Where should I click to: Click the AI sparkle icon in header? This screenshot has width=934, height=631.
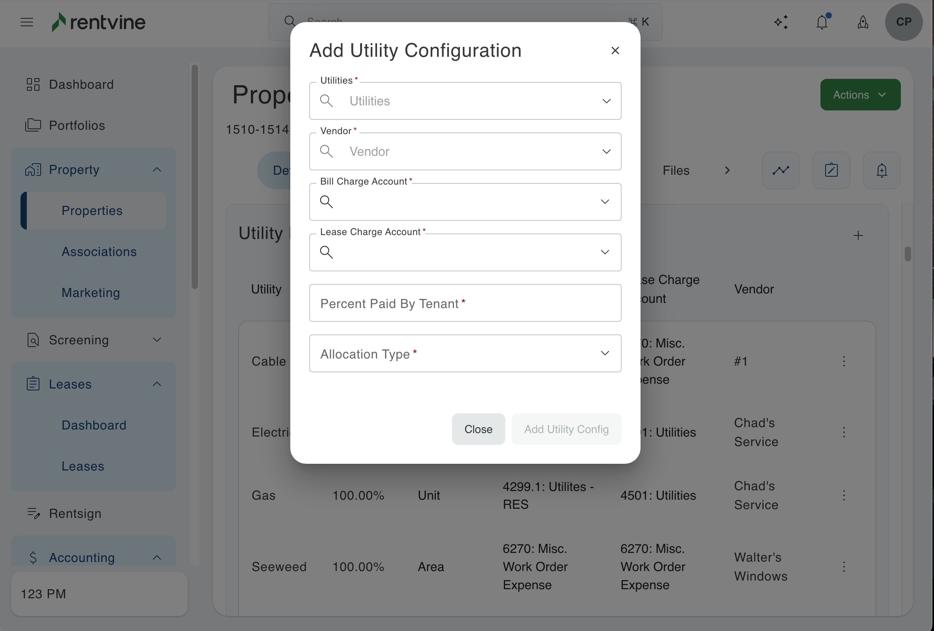click(x=781, y=22)
